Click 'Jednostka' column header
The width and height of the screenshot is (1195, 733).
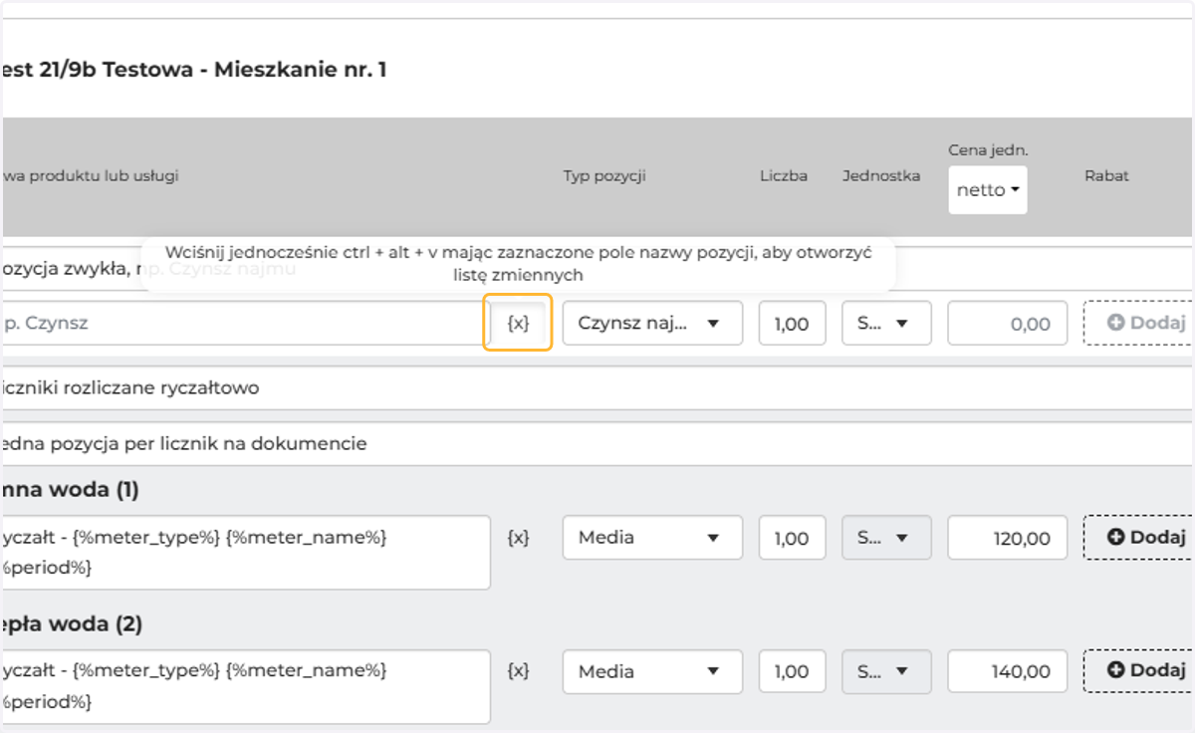(x=881, y=175)
